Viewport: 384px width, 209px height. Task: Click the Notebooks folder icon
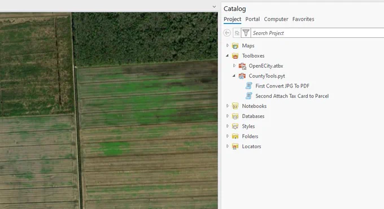235,106
